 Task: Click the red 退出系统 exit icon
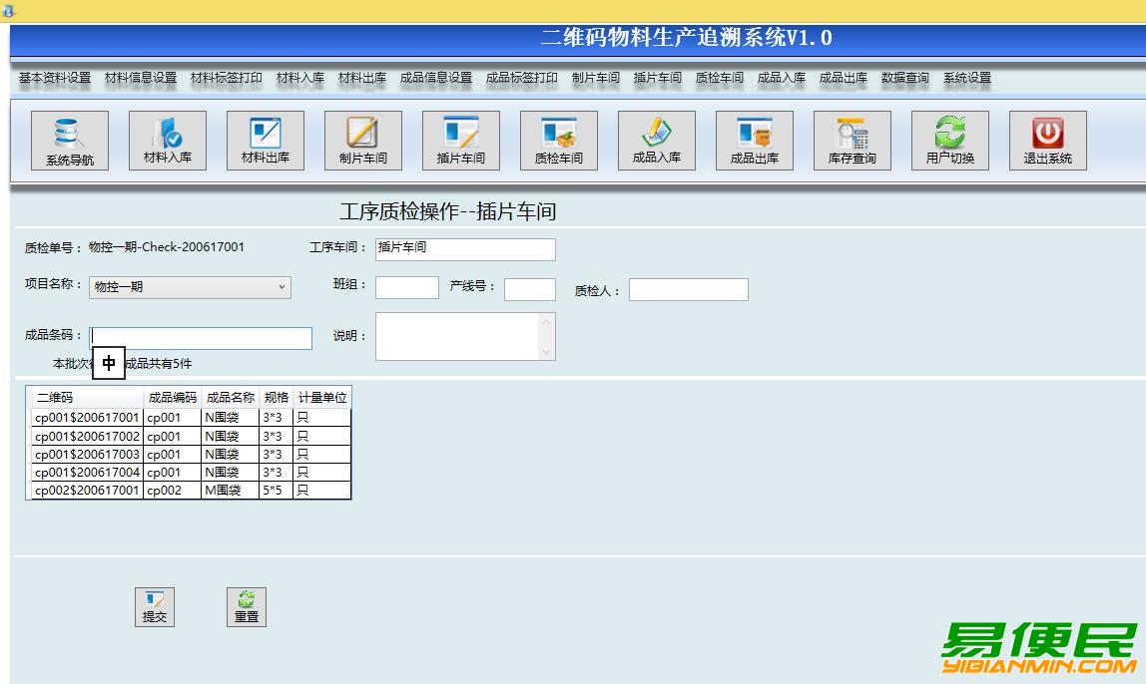pos(1048,141)
